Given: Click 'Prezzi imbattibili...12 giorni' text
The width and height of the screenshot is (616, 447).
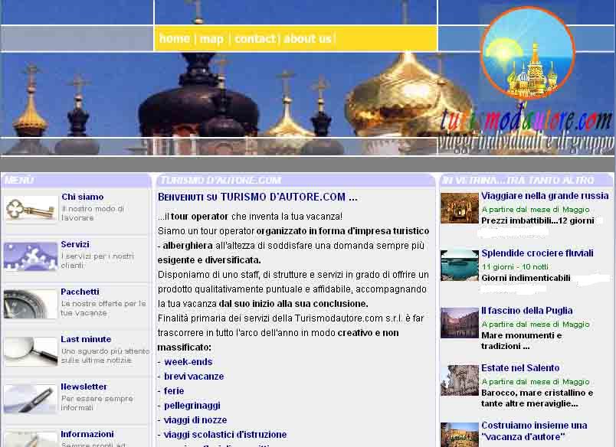Looking at the screenshot, I should tap(537, 220).
